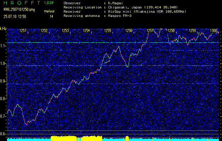222x141 pixels.
Task: Click the 1251 time marker
Action: (x=23, y=31)
